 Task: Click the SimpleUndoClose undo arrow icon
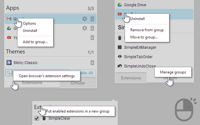(119, 66)
